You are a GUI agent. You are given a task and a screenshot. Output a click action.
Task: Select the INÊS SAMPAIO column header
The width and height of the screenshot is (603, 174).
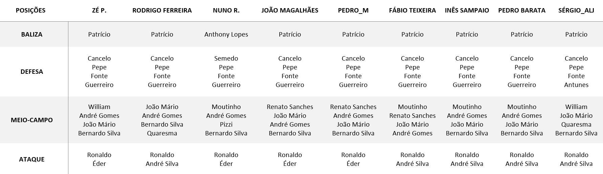(467, 10)
